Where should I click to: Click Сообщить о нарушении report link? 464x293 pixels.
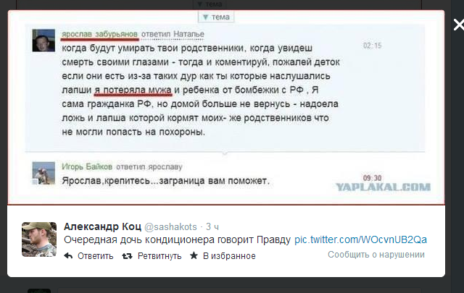coord(376,255)
